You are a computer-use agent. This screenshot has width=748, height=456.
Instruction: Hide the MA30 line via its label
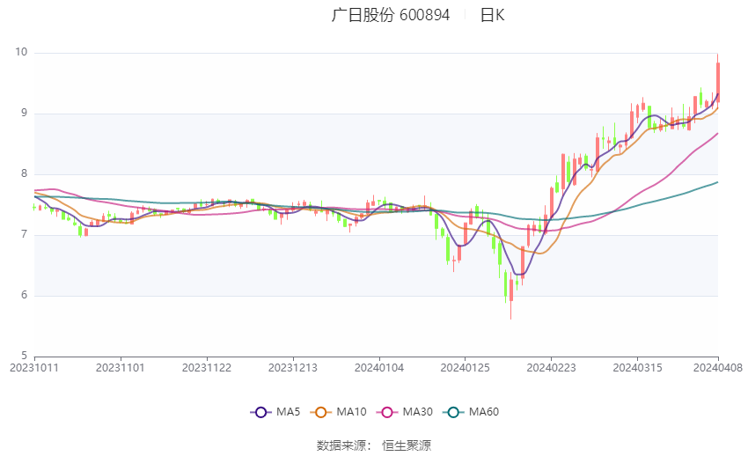(x=417, y=412)
